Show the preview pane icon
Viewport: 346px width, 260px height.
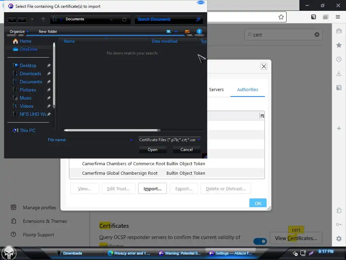[187, 31]
